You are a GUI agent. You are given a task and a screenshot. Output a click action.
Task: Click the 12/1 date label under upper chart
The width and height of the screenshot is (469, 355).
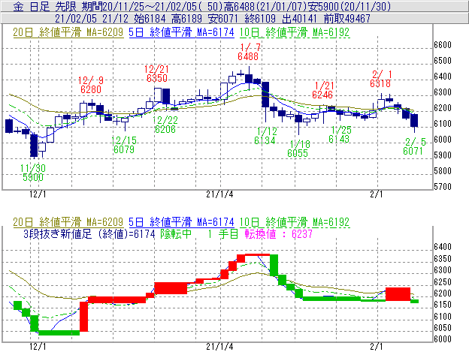38,194
